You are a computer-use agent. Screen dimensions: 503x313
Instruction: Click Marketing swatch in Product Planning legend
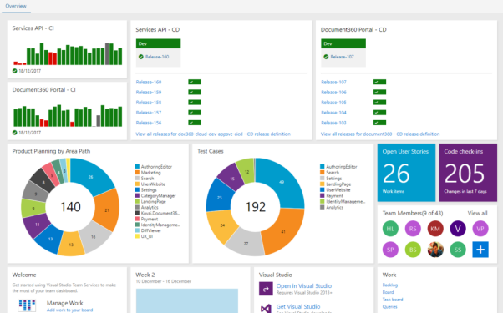tap(137, 172)
